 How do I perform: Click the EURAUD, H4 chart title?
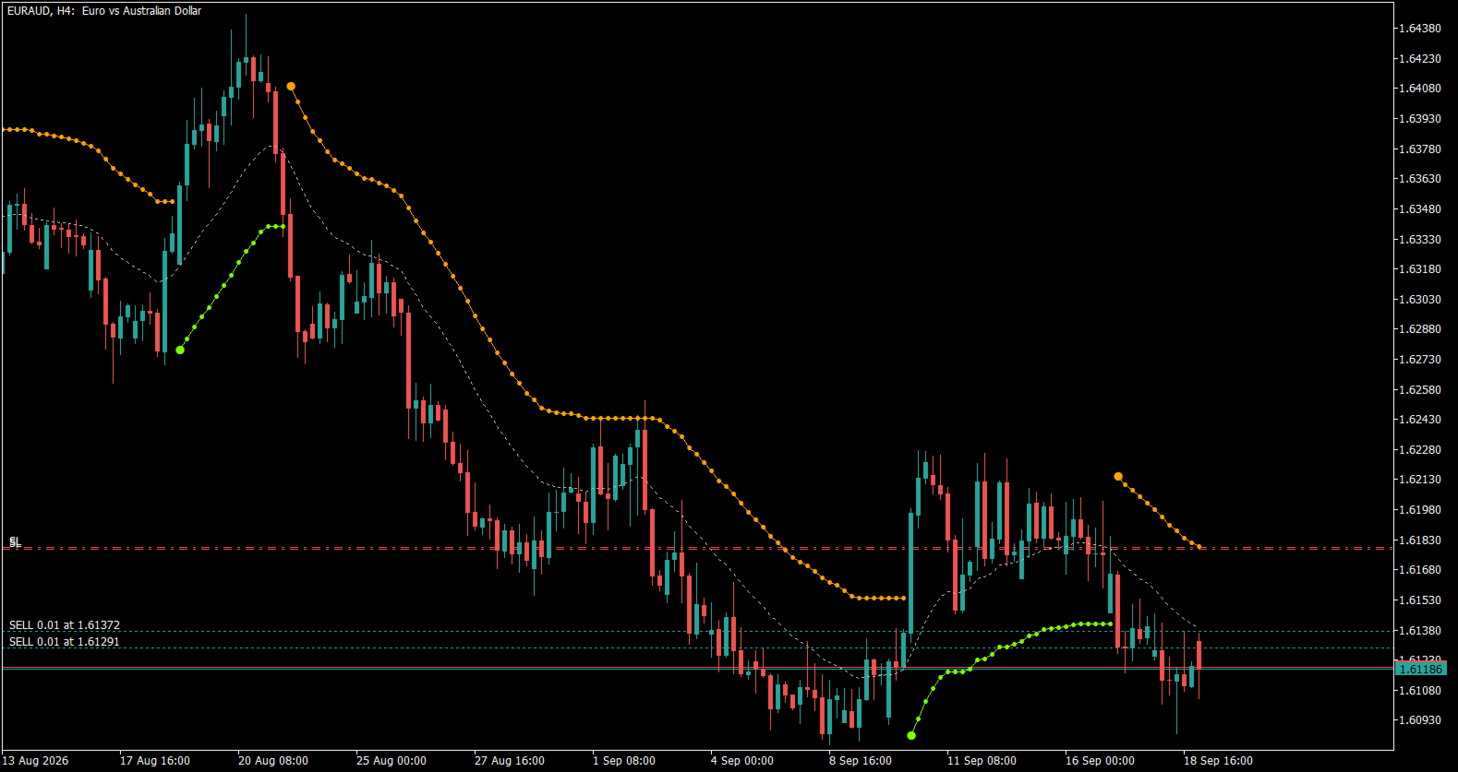(104, 11)
